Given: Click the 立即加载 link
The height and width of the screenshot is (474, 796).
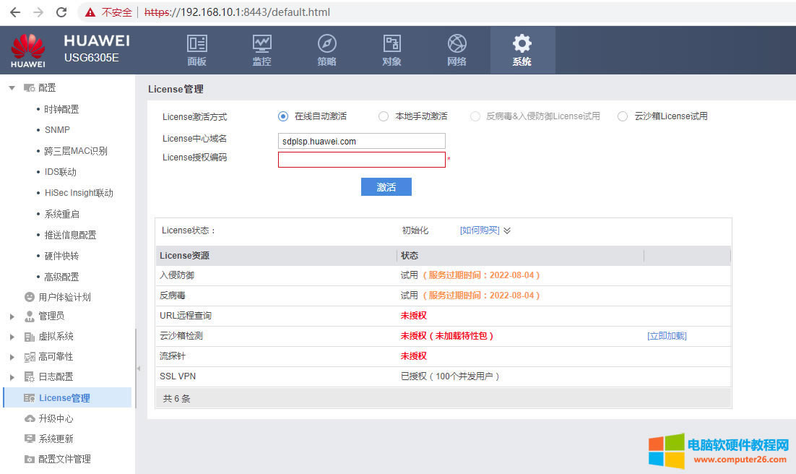Looking at the screenshot, I should [666, 336].
